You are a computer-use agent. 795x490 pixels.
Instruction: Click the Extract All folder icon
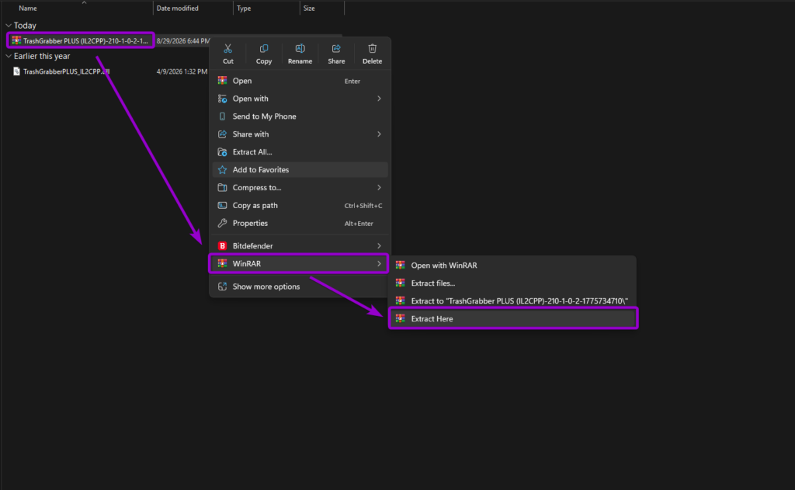pos(222,151)
